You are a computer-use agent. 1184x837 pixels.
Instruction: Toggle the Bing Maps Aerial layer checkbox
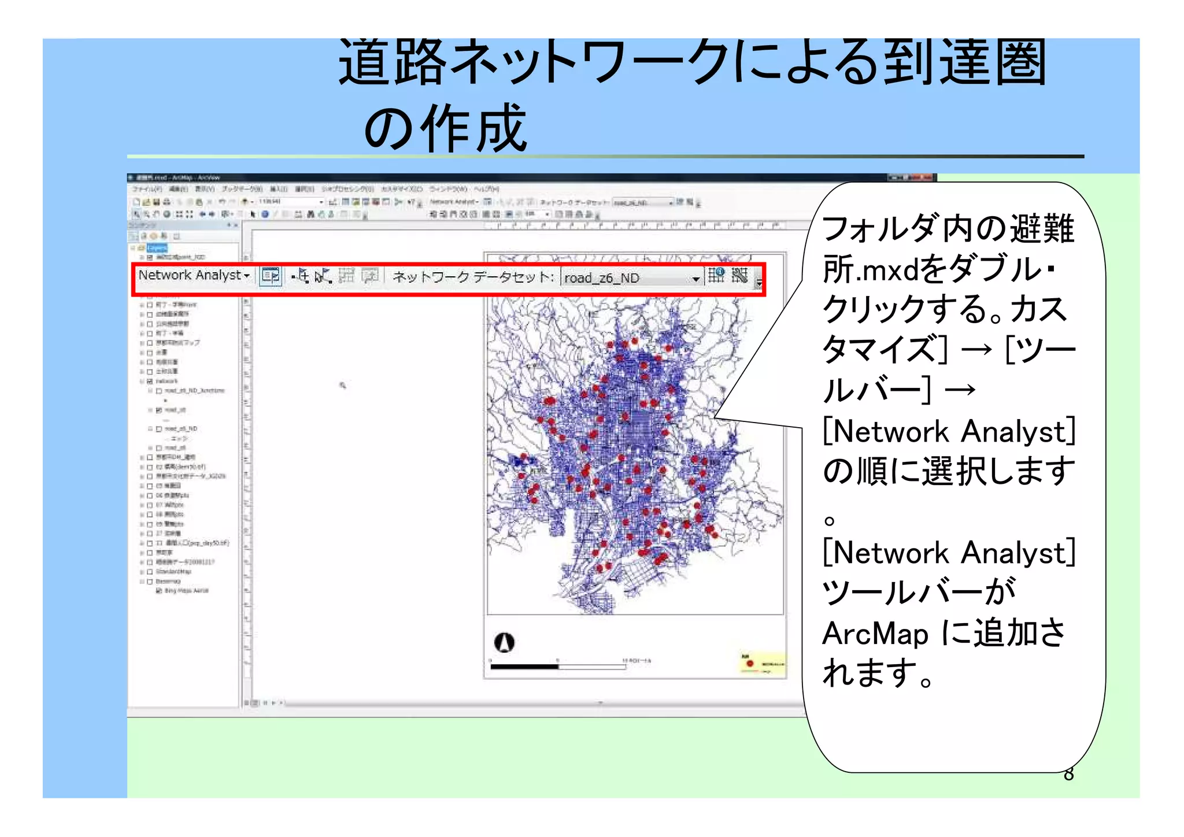pyautogui.click(x=159, y=591)
